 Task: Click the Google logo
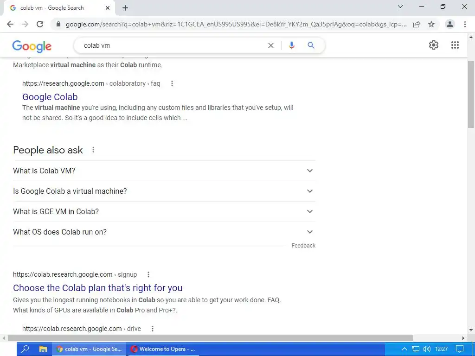click(32, 46)
